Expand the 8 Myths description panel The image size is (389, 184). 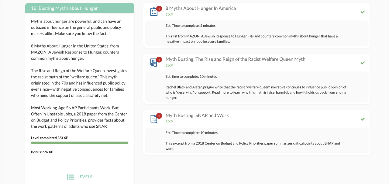tap(257, 33)
